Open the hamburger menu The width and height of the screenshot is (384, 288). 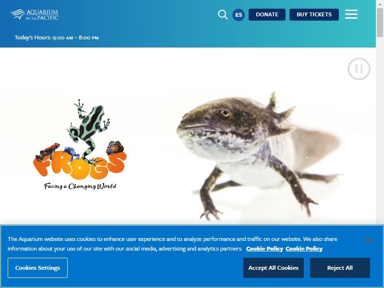[x=351, y=14]
